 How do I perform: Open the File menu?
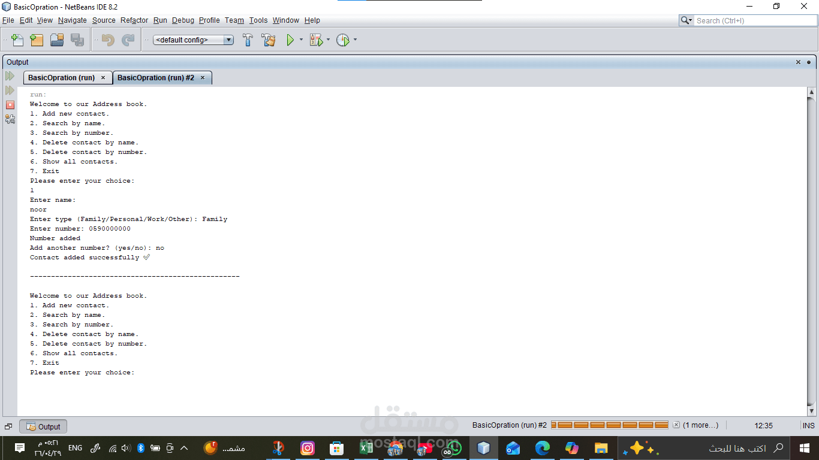tap(8, 20)
